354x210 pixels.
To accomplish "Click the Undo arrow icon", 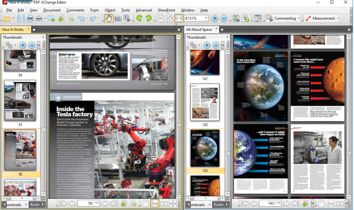I will (81, 18).
